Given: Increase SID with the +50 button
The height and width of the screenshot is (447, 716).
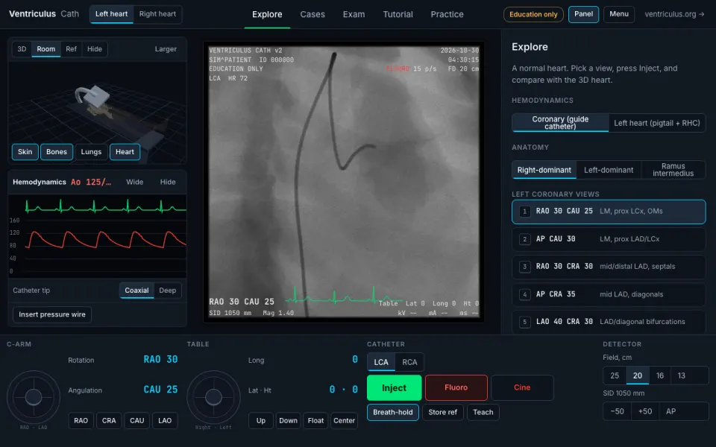Looking at the screenshot, I should [x=645, y=411].
